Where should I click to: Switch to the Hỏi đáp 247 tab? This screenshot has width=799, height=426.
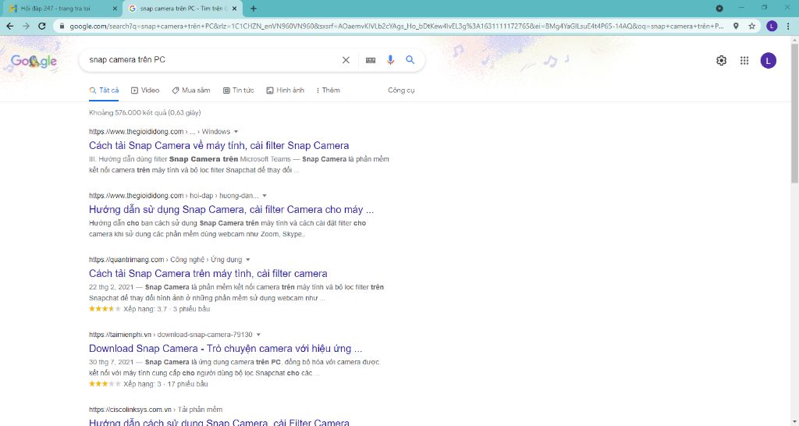pyautogui.click(x=62, y=9)
